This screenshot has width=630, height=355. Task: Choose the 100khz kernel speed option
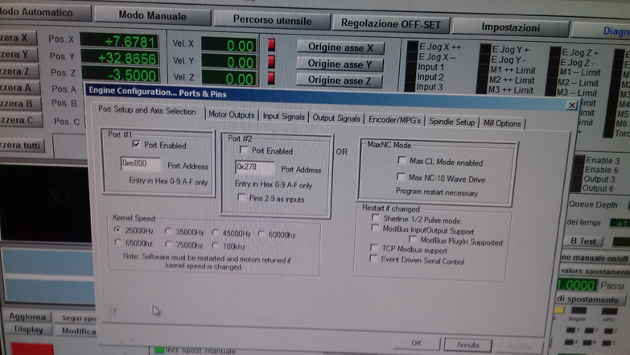(x=215, y=245)
